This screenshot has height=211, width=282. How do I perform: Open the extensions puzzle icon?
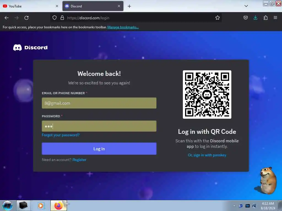pyautogui.click(x=265, y=18)
